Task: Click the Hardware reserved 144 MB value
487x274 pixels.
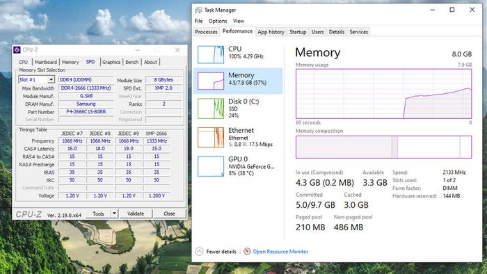Action: [452, 196]
